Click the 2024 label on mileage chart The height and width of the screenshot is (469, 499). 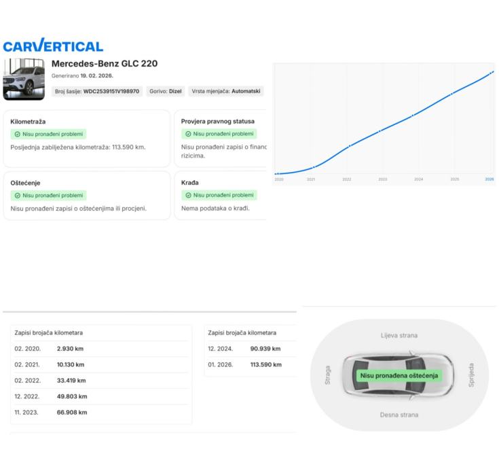coord(419,179)
